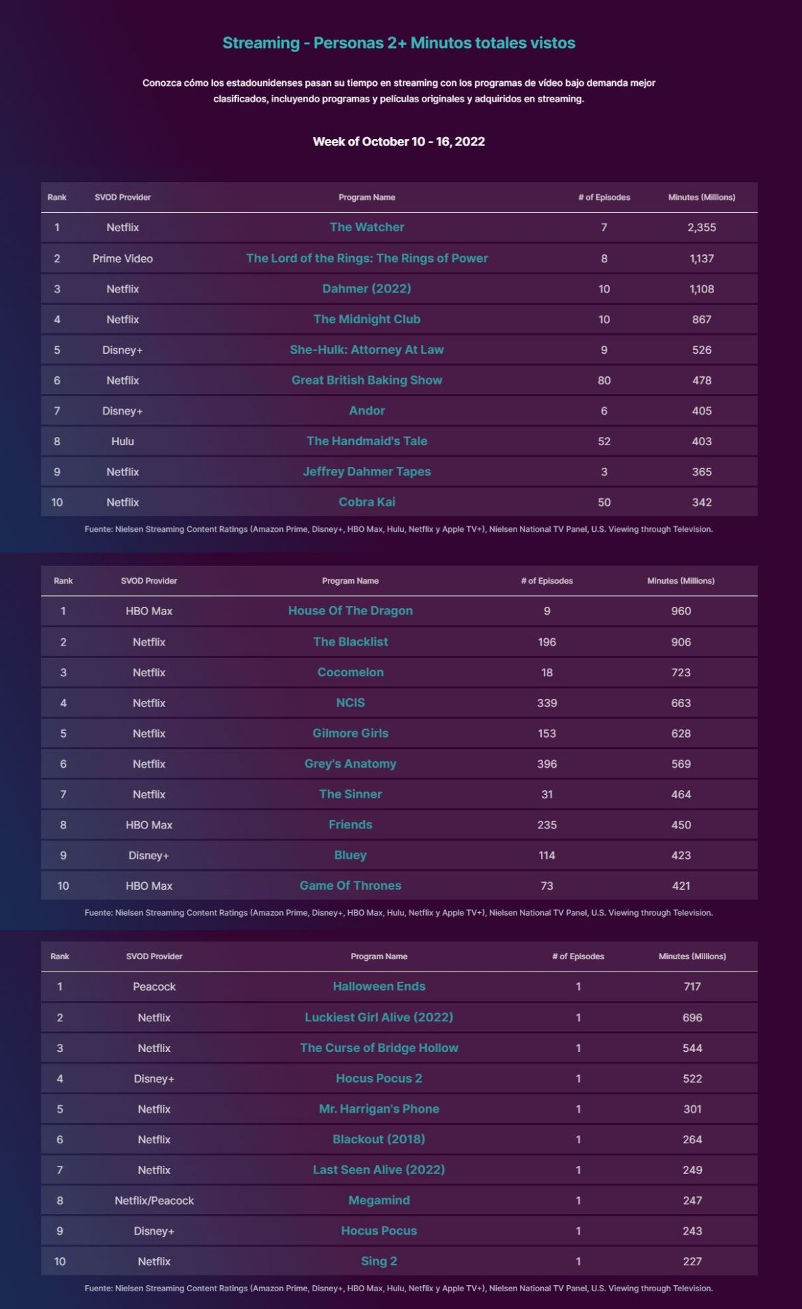Open the Cocomelon link
Image resolution: width=802 pixels, height=1309 pixels.
[x=350, y=672]
